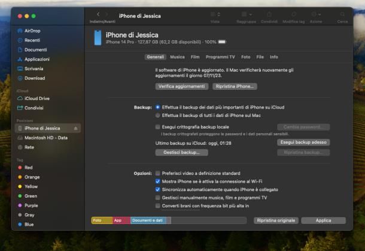Uncheck Mostra iPhone se attiva Wi-Fi
Viewport: 365px width, 251px height.
point(158,182)
